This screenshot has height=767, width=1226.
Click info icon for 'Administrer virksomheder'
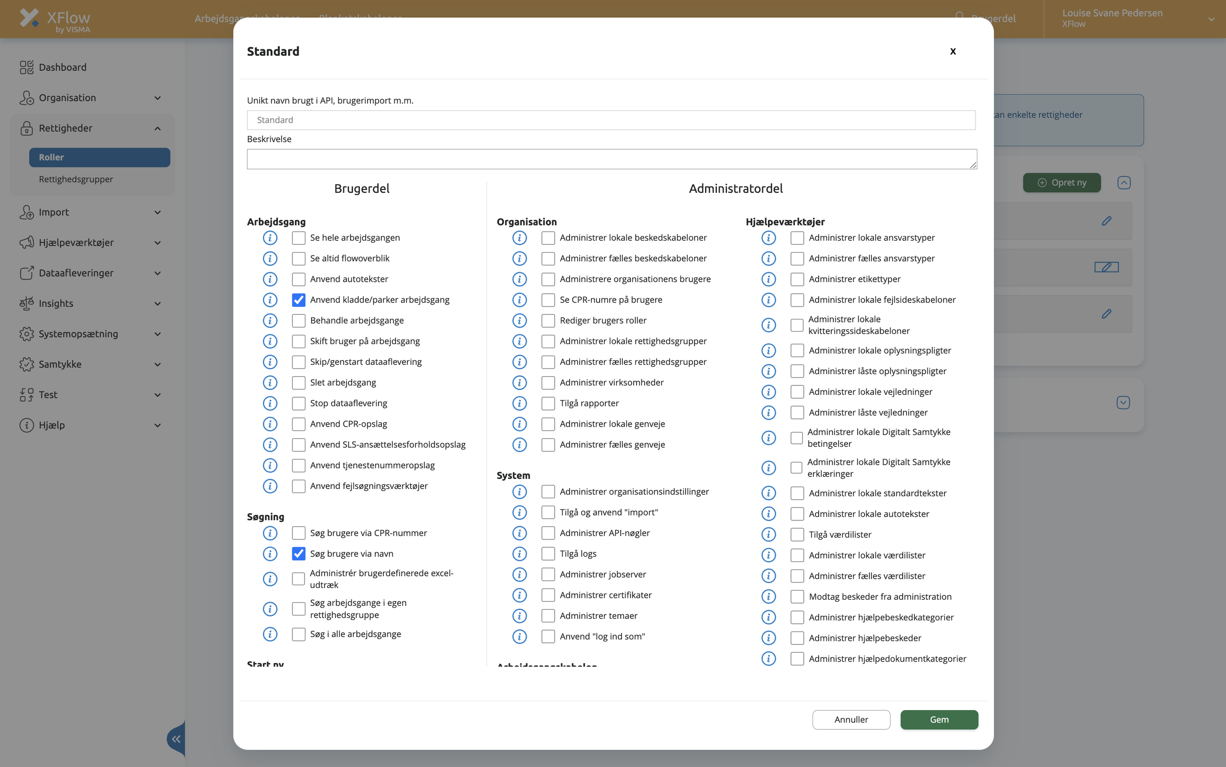(x=519, y=383)
